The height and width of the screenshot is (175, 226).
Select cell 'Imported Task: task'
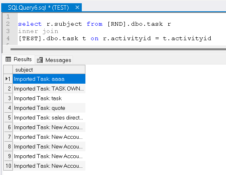[x=49, y=98]
